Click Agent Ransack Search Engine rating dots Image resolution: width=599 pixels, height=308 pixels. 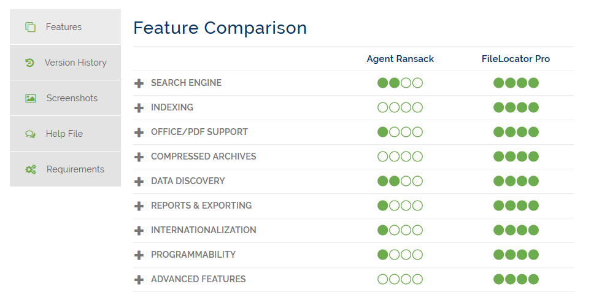(x=400, y=83)
